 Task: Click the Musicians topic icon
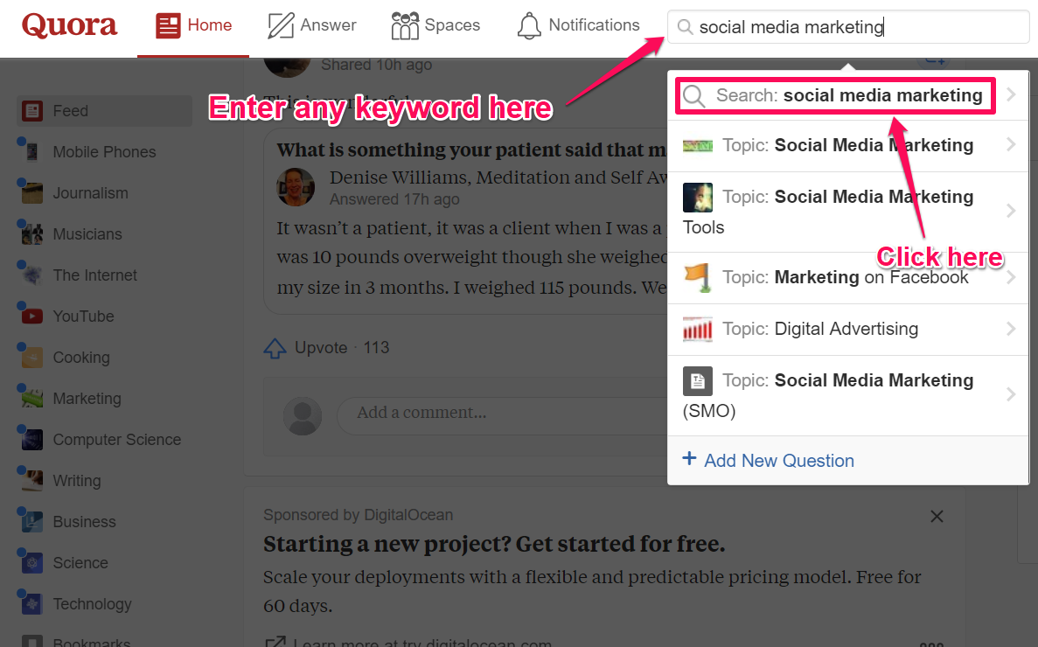tap(31, 234)
